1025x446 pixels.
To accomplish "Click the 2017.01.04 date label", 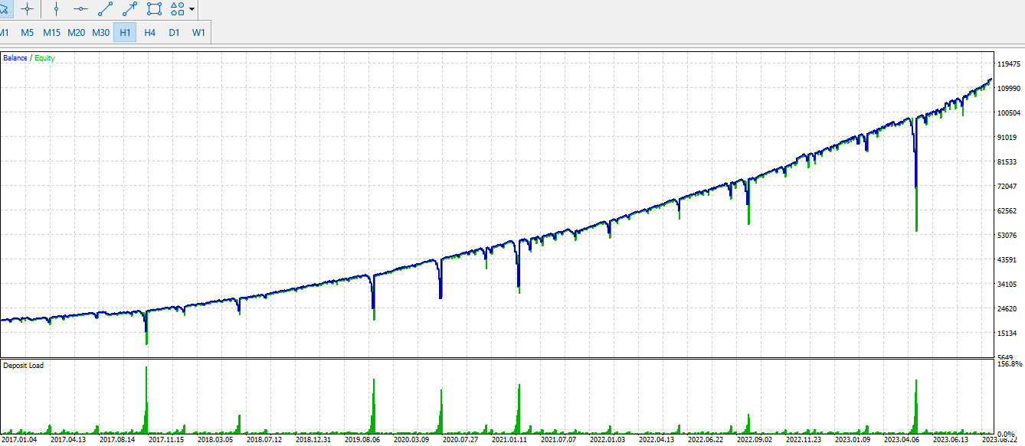I will (18, 440).
